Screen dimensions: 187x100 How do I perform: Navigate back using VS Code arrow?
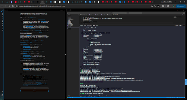pyautogui.click(x=110, y=13)
